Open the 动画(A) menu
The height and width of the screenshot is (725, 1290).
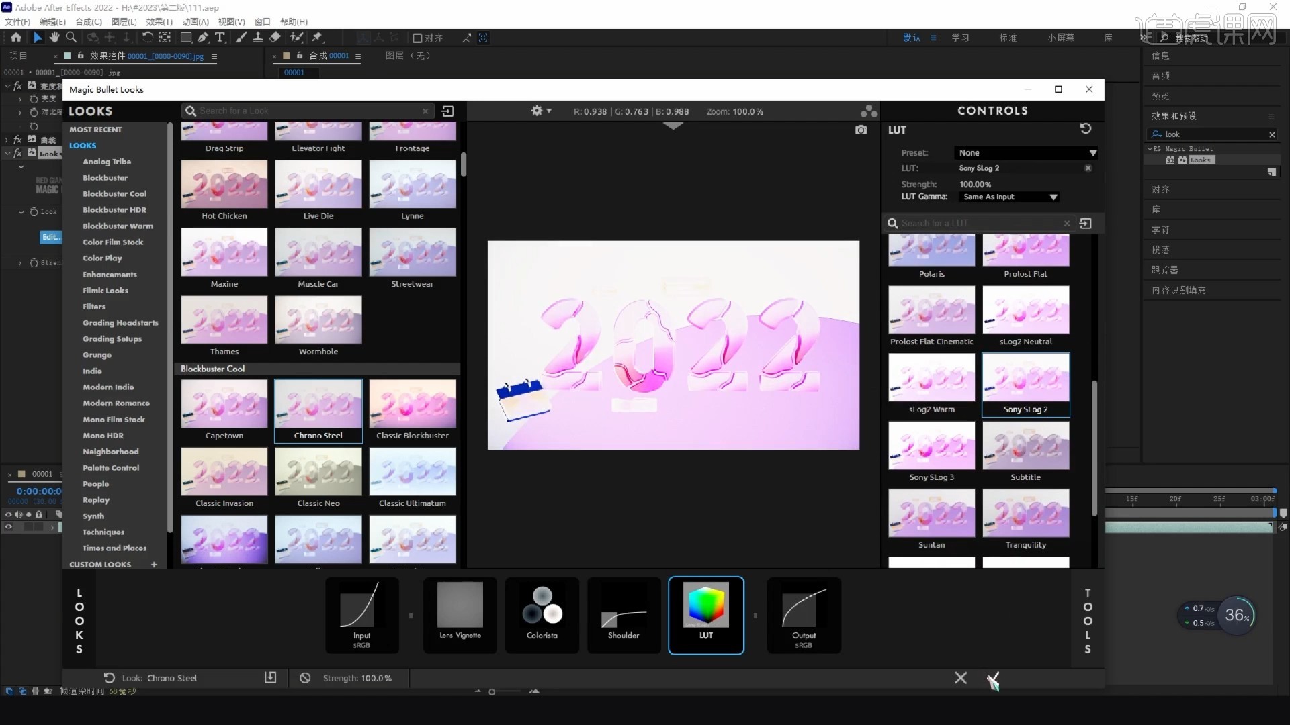click(196, 21)
